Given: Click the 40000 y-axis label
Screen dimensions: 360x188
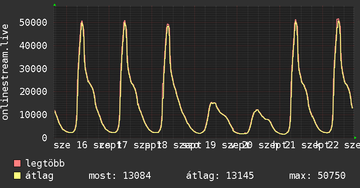Looking at the screenshot, I should 33,45.
